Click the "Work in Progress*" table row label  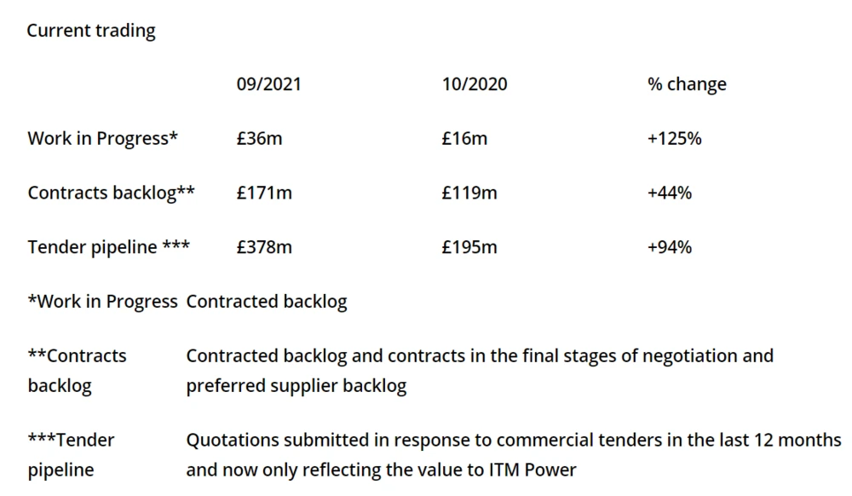point(103,139)
